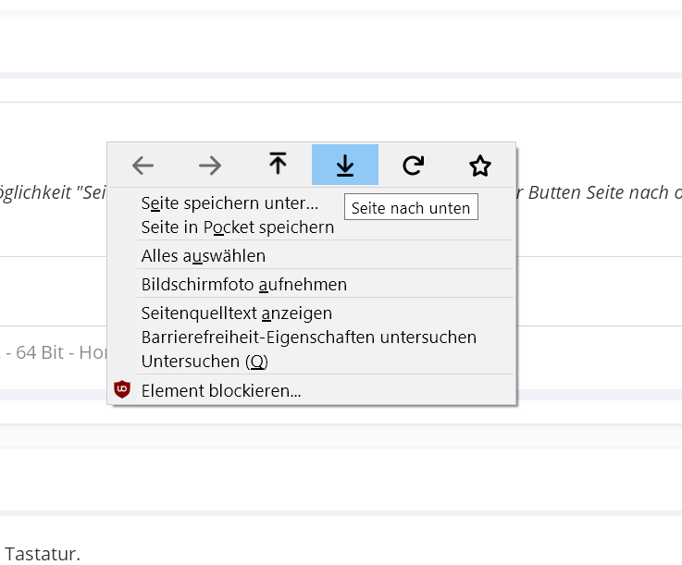This screenshot has width=682, height=565.
Task: Click the highlighted scroll-to-bottom arrow icon
Action: click(x=345, y=166)
